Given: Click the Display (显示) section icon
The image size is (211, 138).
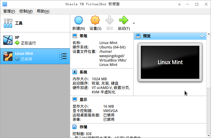Looking at the screenshot, I should pyautogui.click(x=75, y=99).
